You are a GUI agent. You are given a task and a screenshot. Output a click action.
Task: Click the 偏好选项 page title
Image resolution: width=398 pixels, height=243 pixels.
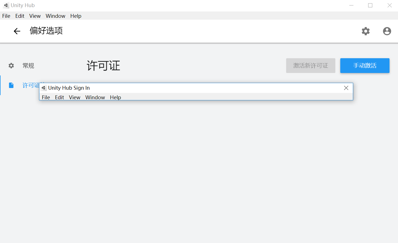coord(46,31)
